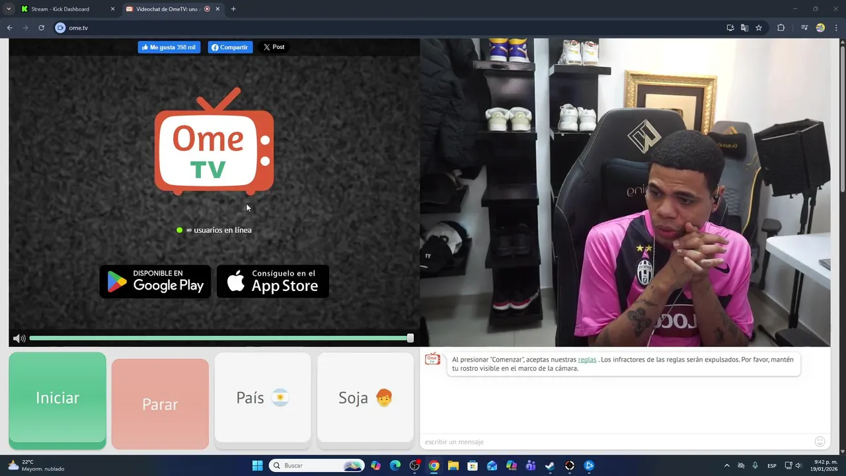
Task: Open Steam from the taskbar
Action: tap(550, 465)
